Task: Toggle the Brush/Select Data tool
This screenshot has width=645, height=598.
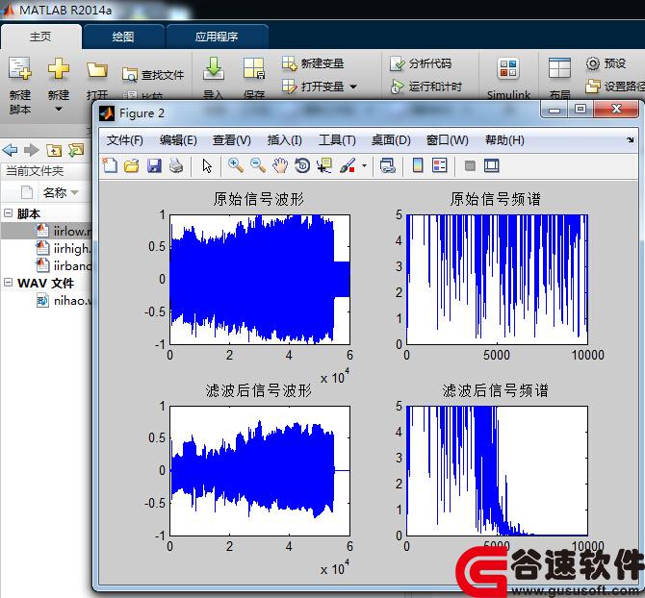Action: point(348,166)
